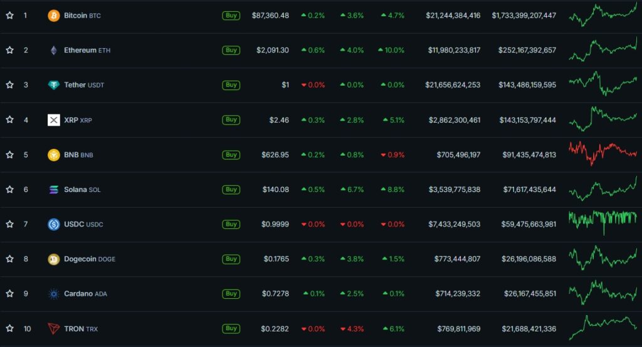Click the XRP logo icon

coord(54,120)
